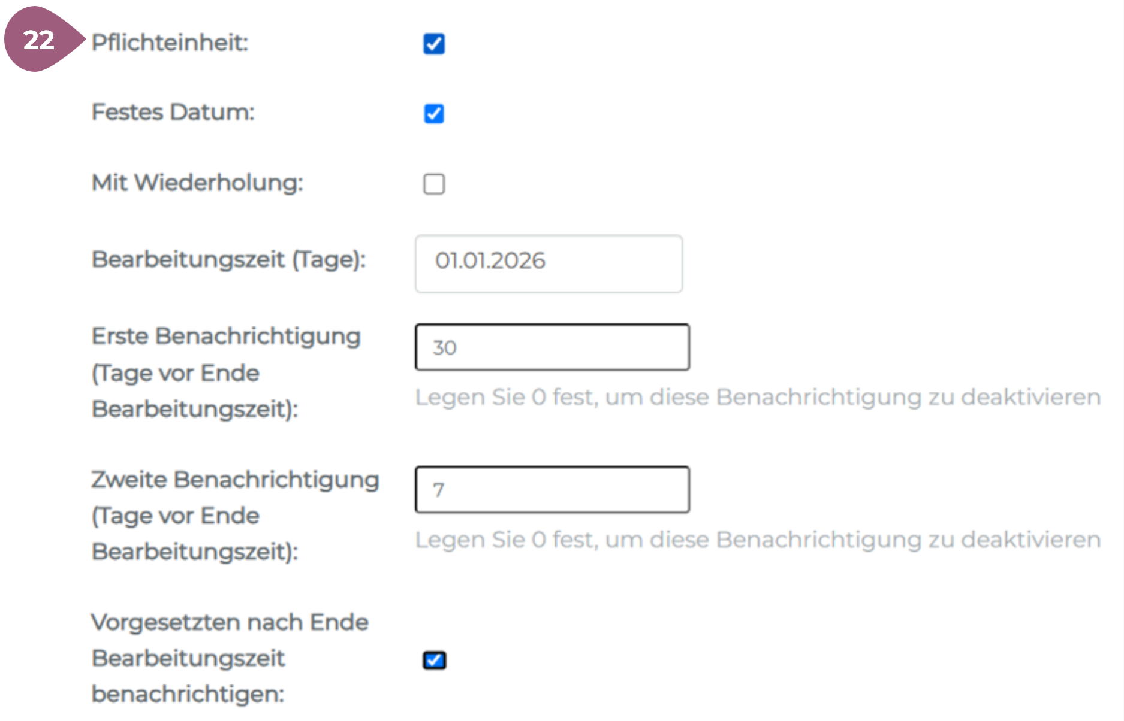Image resolution: width=1124 pixels, height=721 pixels.
Task: Click the purple step 22 badge
Action: pos(40,40)
